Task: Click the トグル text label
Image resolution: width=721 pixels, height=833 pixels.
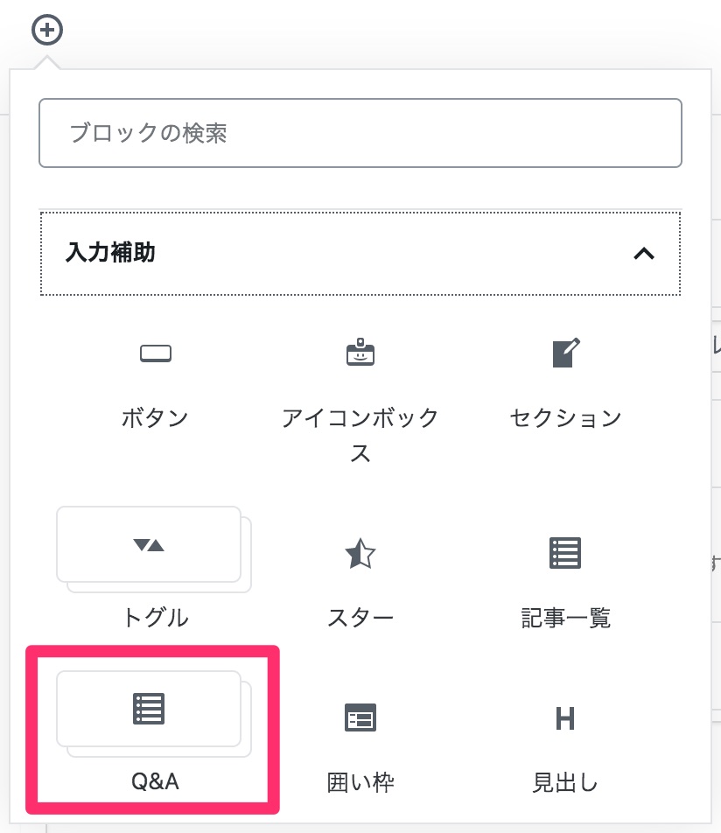Action: point(156,618)
